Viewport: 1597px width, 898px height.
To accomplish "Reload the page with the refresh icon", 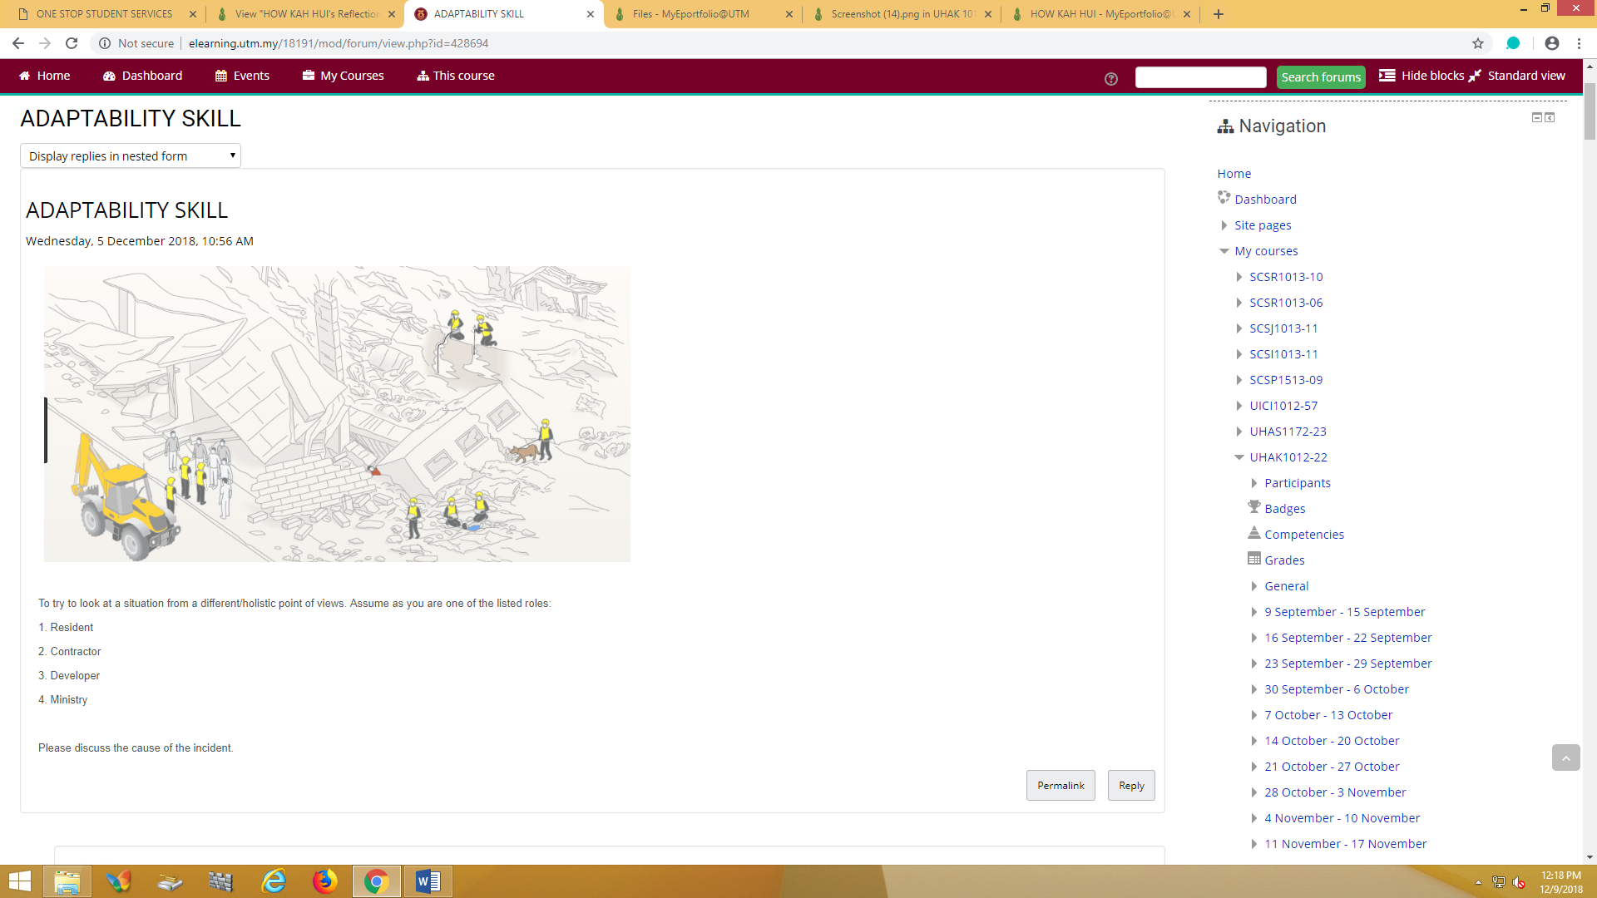I will [x=72, y=43].
